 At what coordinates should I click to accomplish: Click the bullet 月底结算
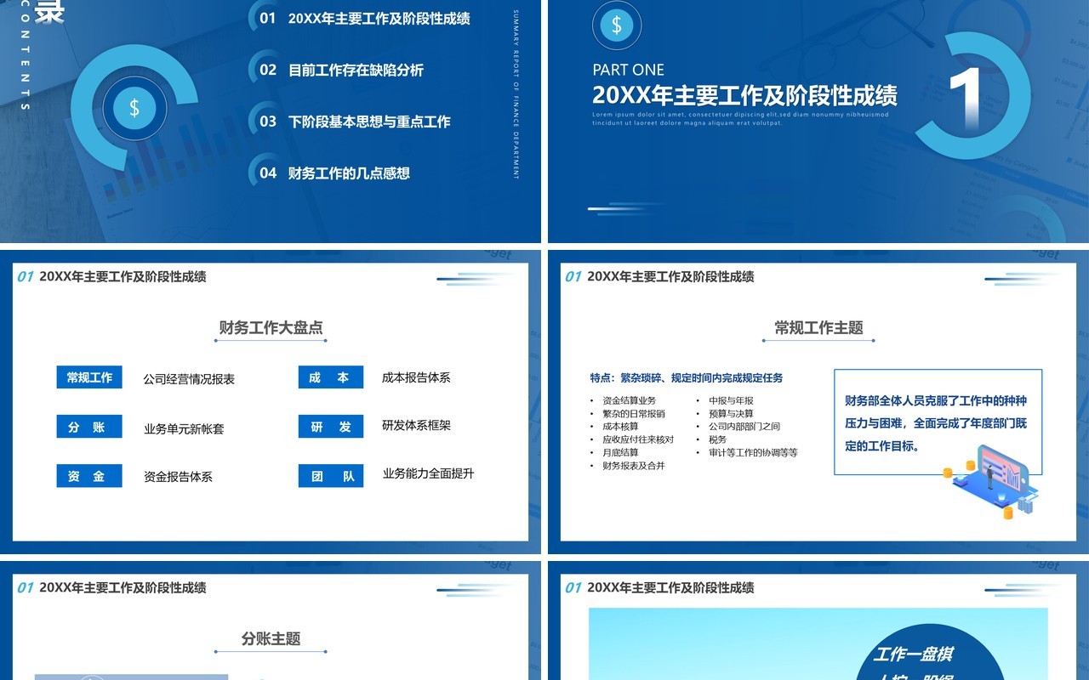point(620,452)
